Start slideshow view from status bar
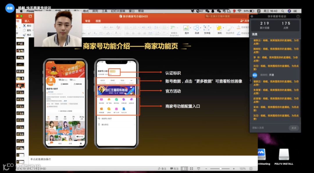Image resolution: width=314 pixels, height=173 pixels. point(199,169)
